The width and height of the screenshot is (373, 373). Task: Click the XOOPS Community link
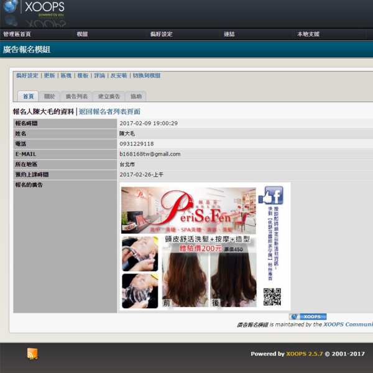tap(348, 325)
